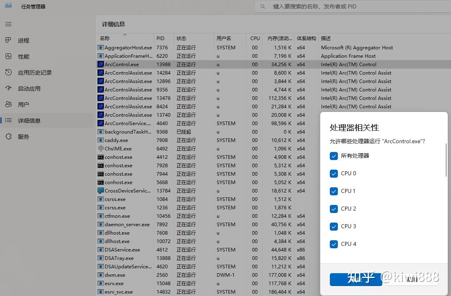Screen dimensions: 451x296
Task: Click the 已挂起 status cell
Action: [x=184, y=132]
